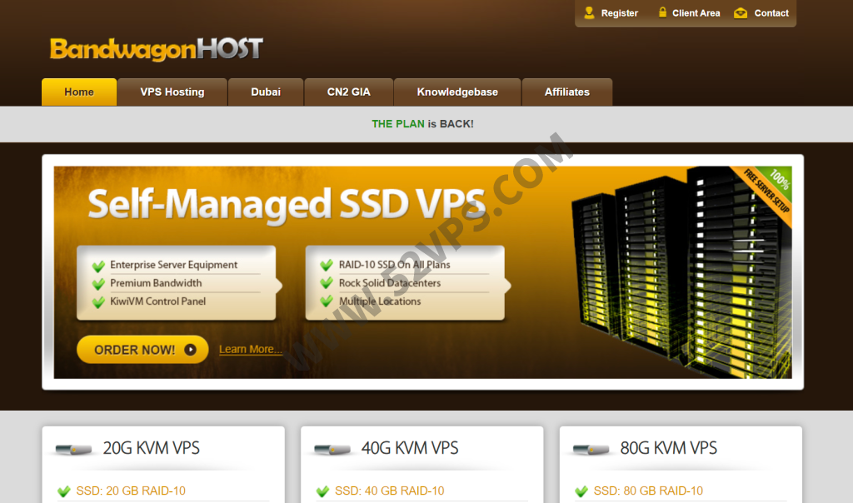Screen dimensions: 853x503
Task: Click the 40G KVM VPS plan title
Action: tap(410, 448)
